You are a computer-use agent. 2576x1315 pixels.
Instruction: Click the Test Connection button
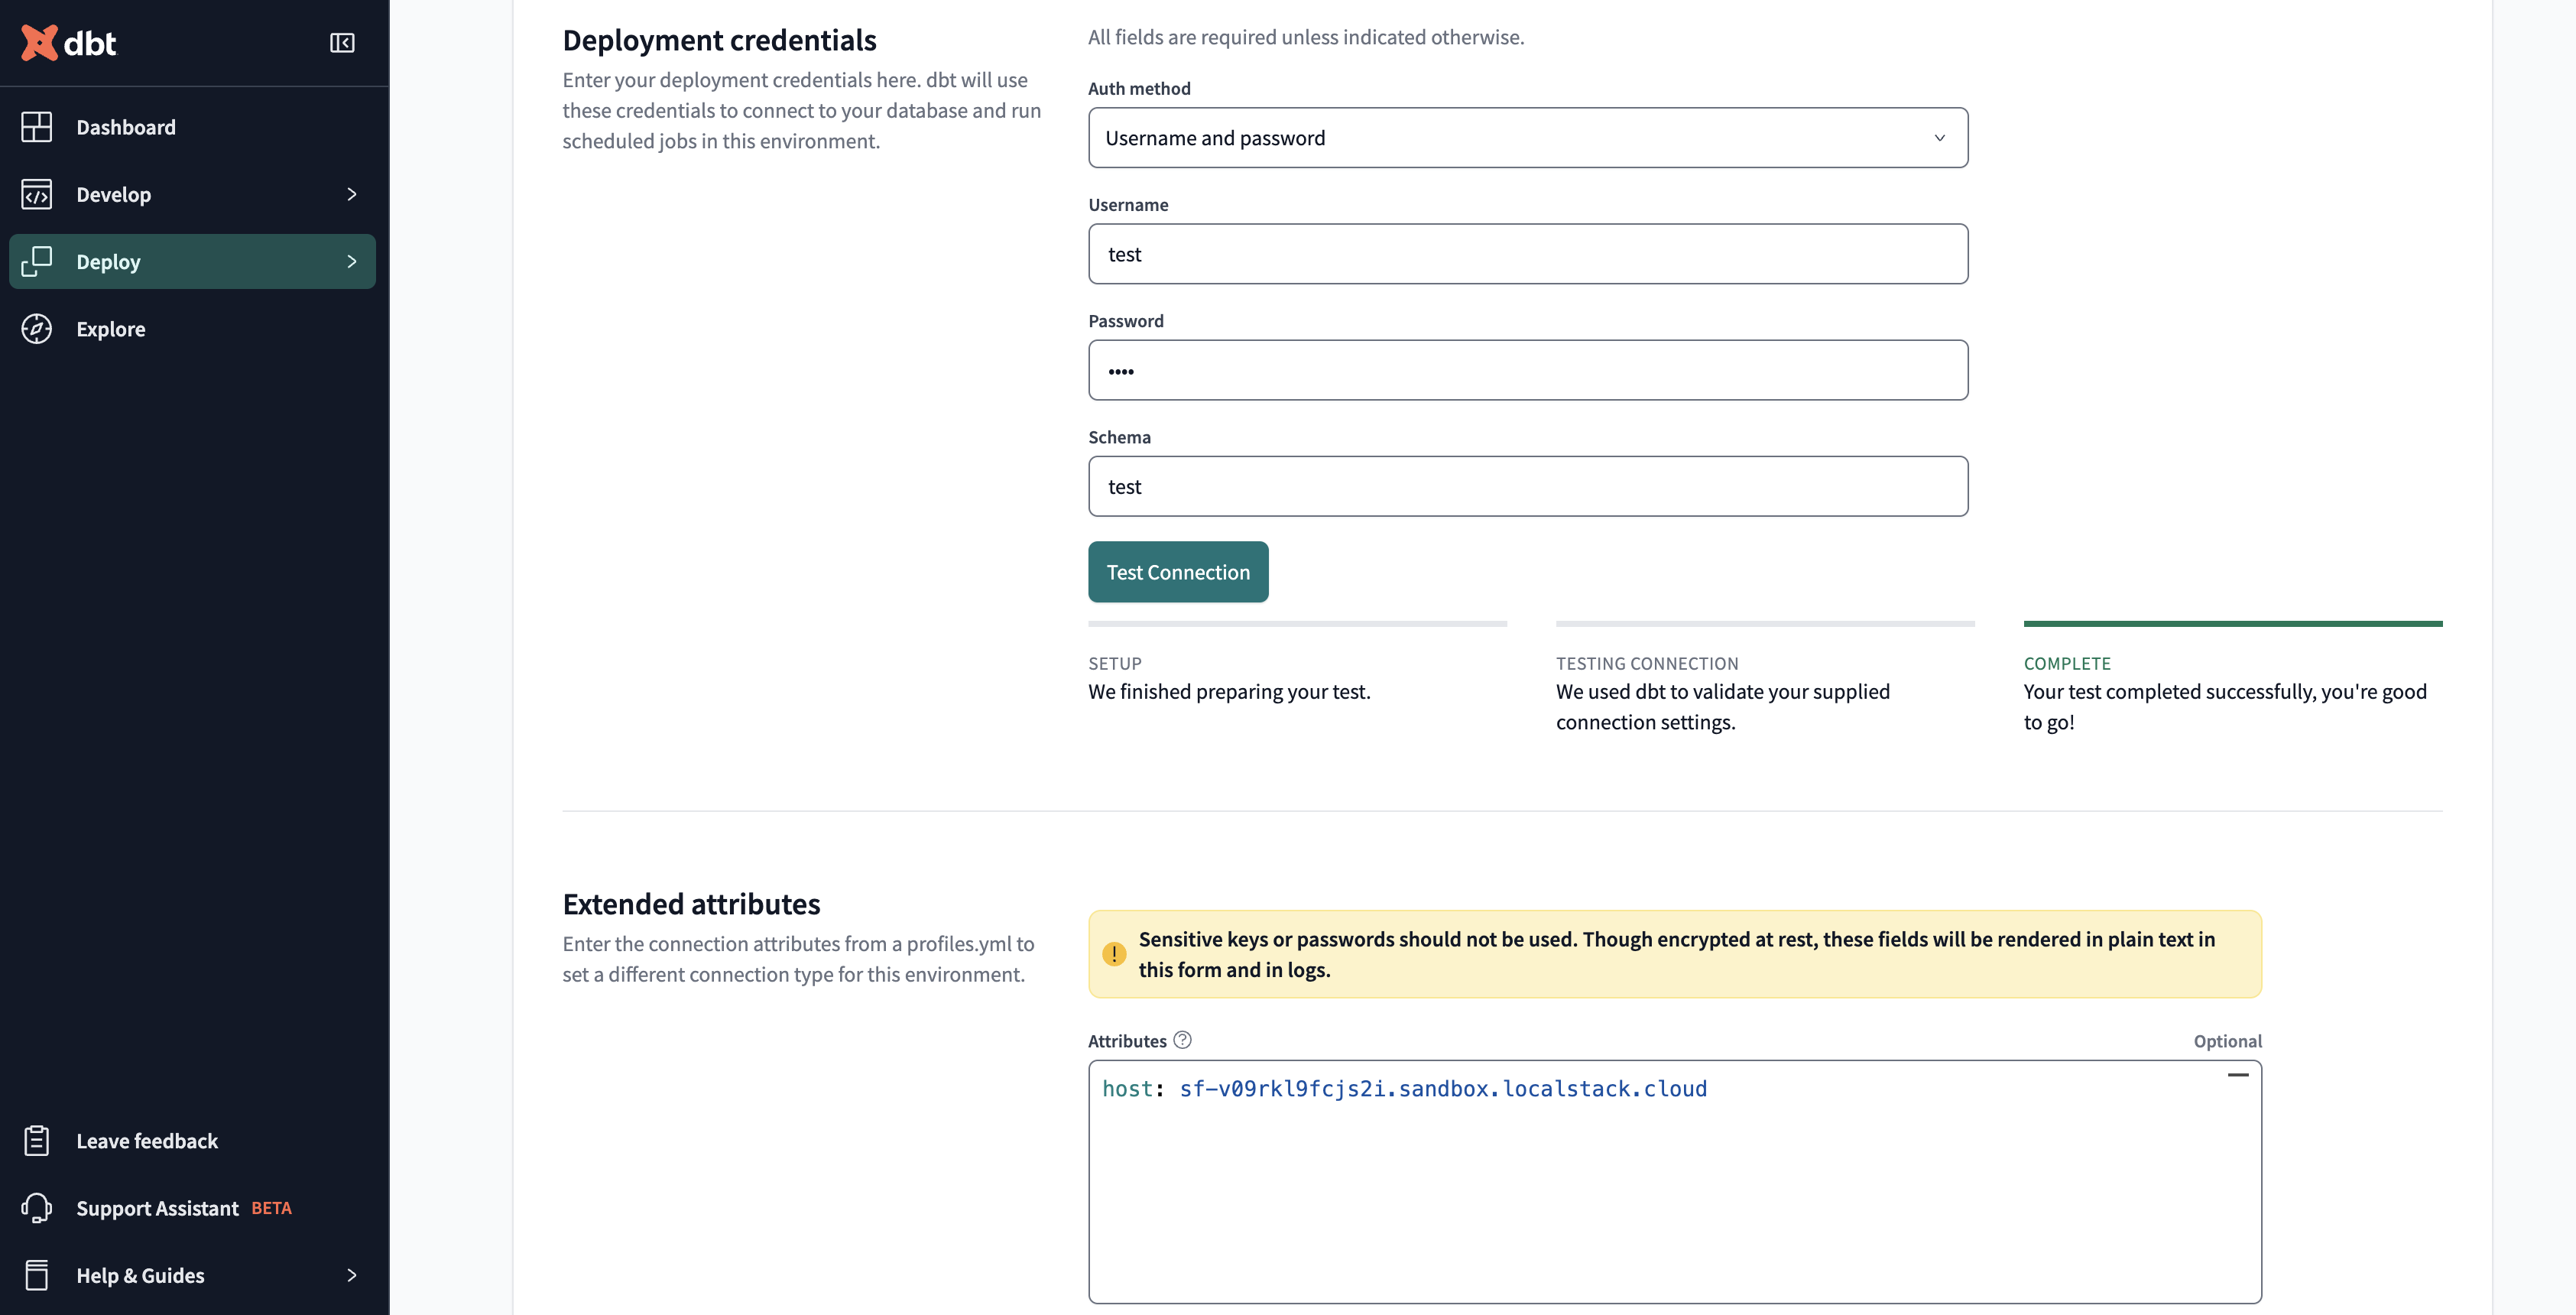1176,570
